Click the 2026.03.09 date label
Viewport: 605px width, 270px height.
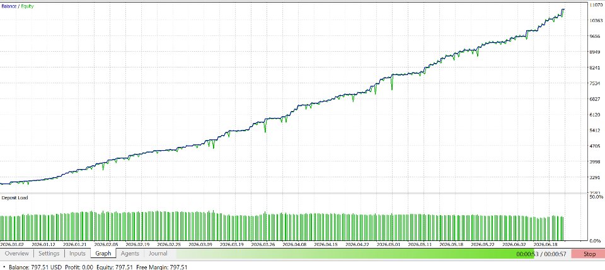pos(200,245)
